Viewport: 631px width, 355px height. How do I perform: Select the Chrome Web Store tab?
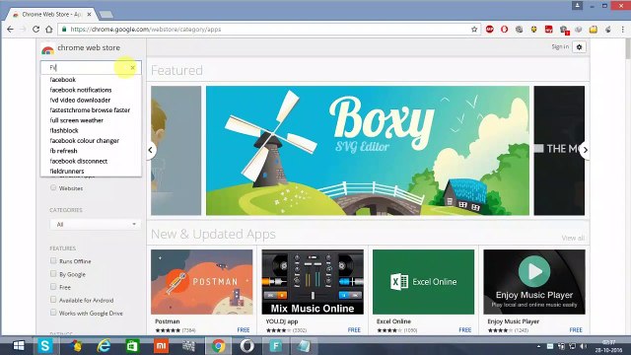tap(50, 15)
